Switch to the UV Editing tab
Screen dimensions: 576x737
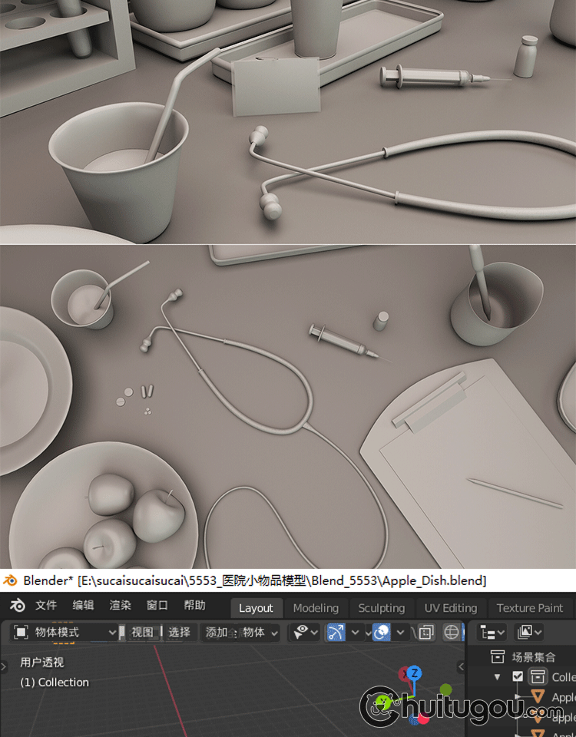(x=450, y=608)
